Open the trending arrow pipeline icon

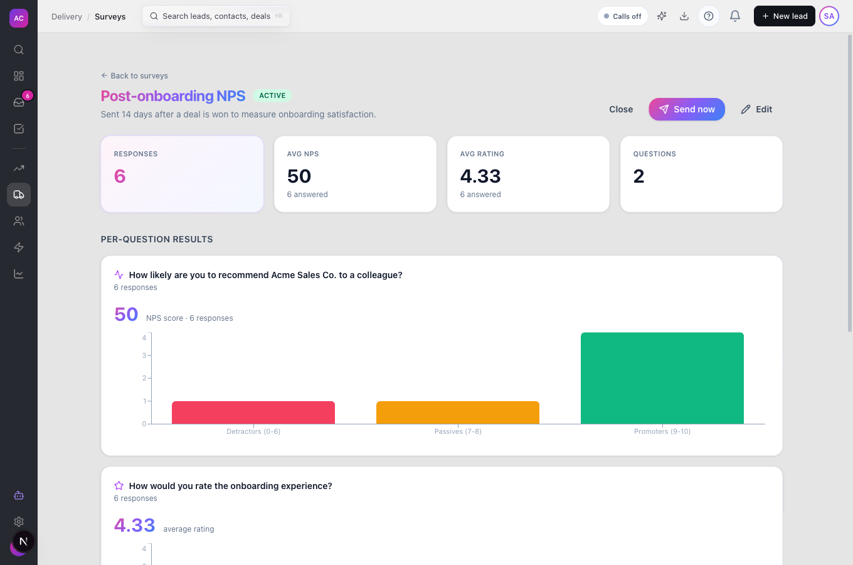pyautogui.click(x=19, y=168)
